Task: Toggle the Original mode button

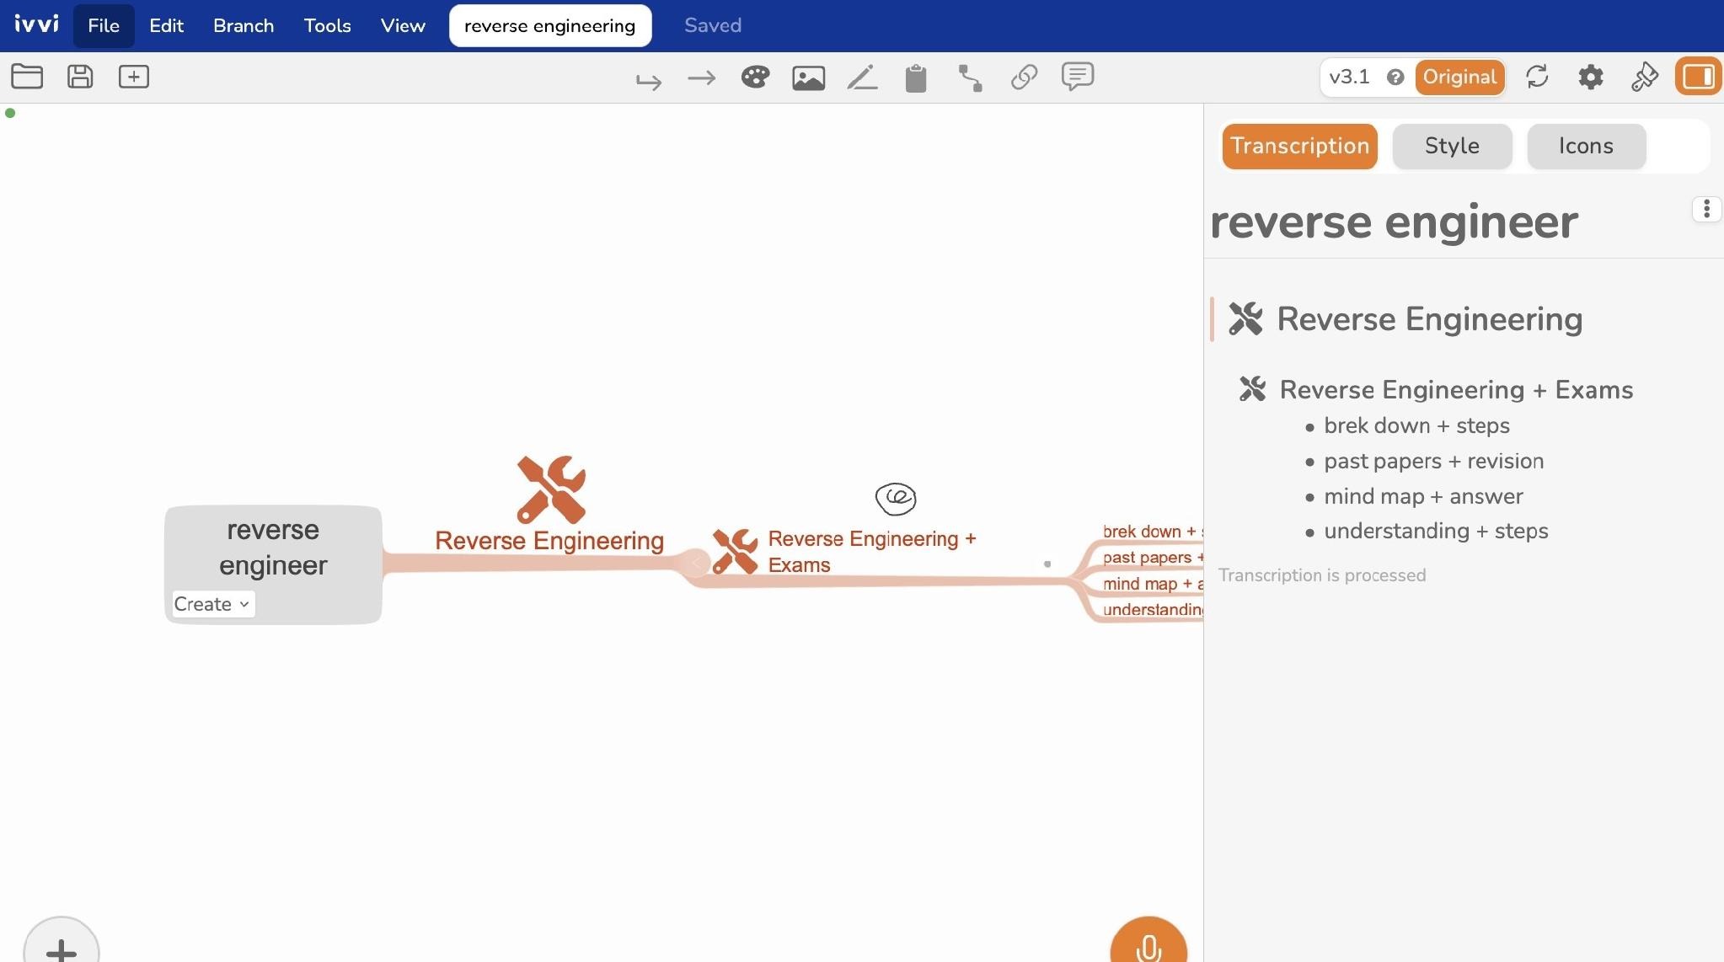Action: (1459, 77)
